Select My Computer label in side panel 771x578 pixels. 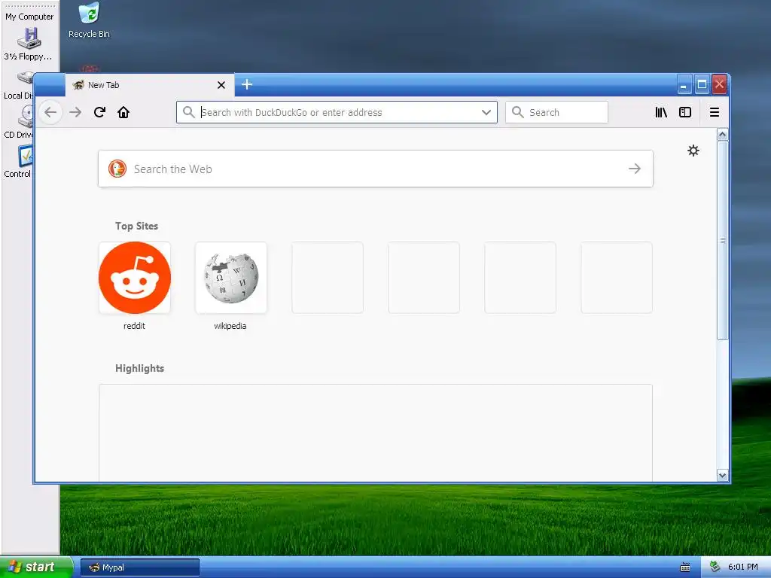click(29, 17)
